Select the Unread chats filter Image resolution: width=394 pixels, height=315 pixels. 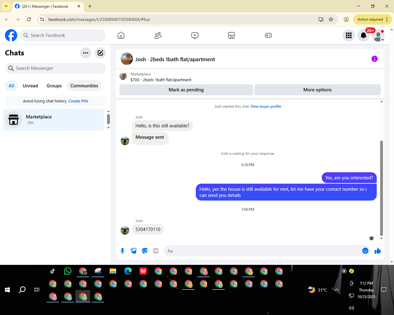[30, 86]
